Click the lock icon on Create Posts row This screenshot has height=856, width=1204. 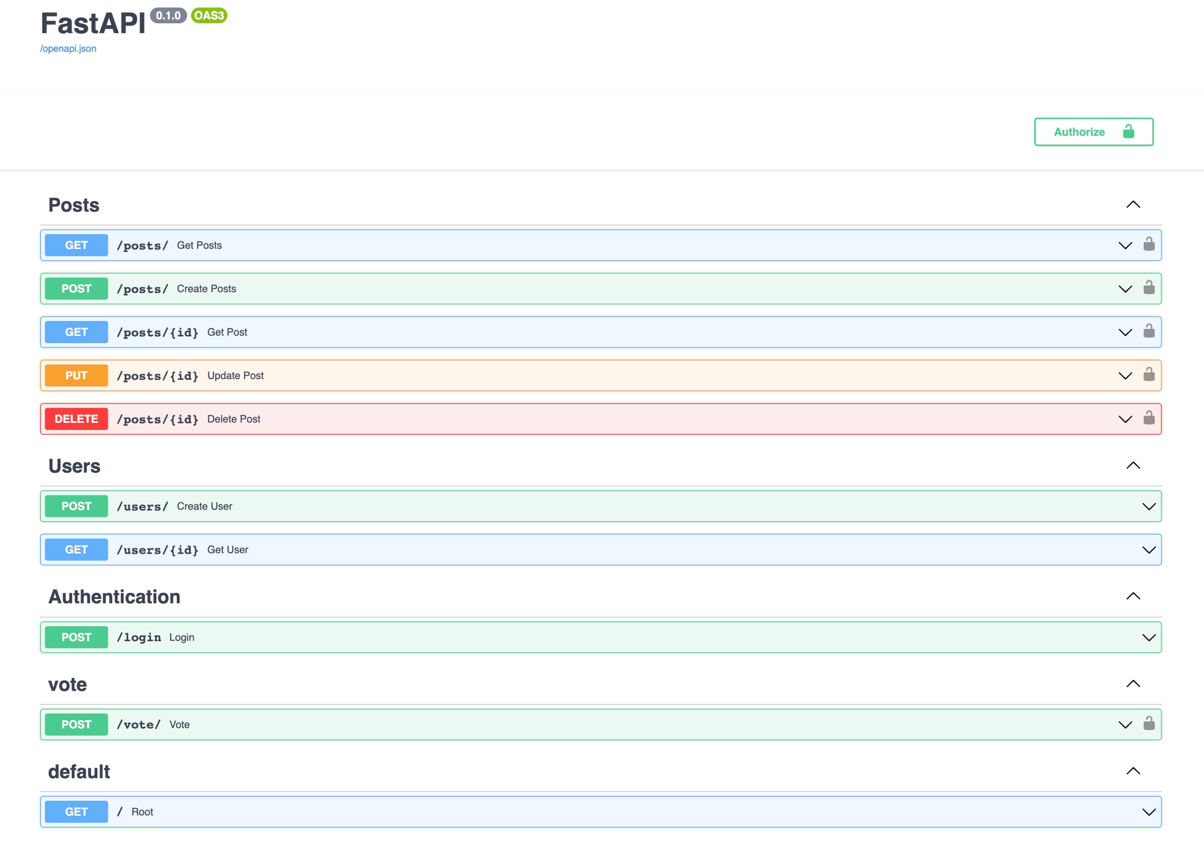[1149, 287]
